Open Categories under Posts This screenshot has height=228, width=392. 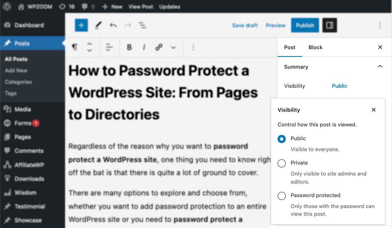click(18, 82)
